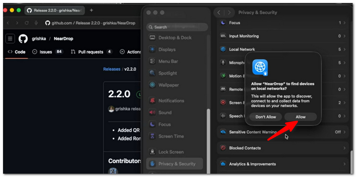Open the Local Network privacy row

point(283,49)
